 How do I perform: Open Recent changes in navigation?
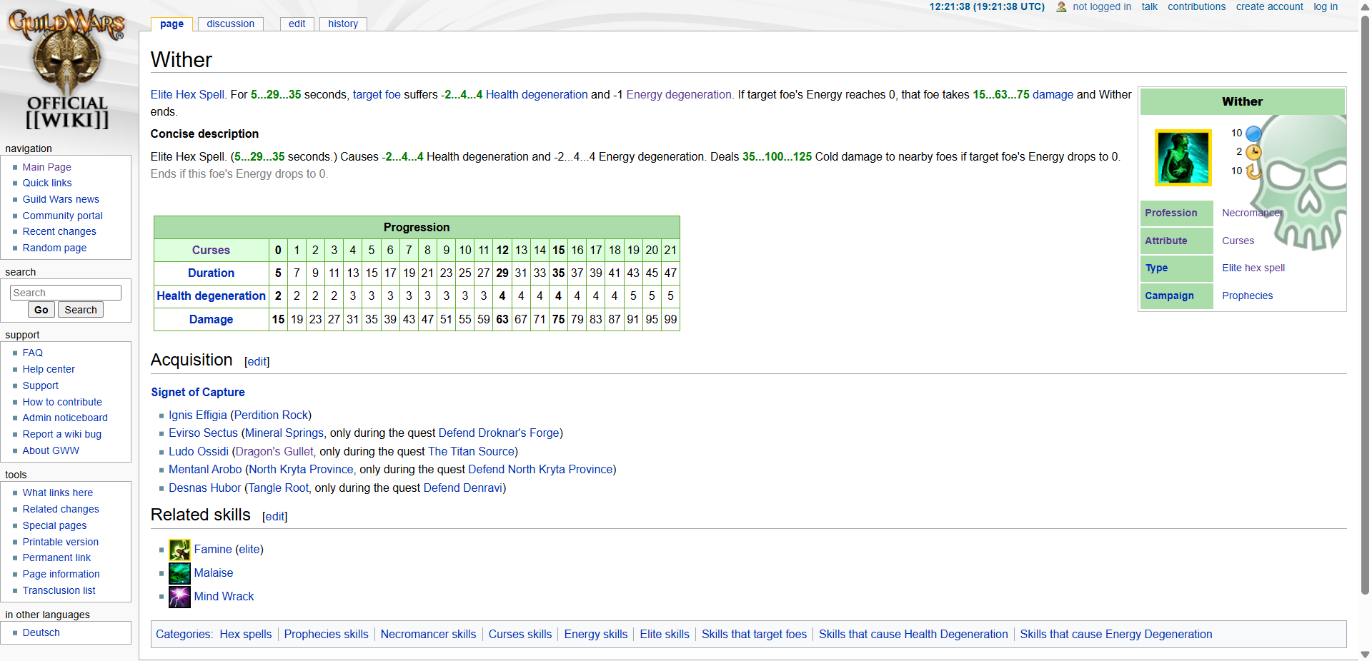click(x=59, y=231)
